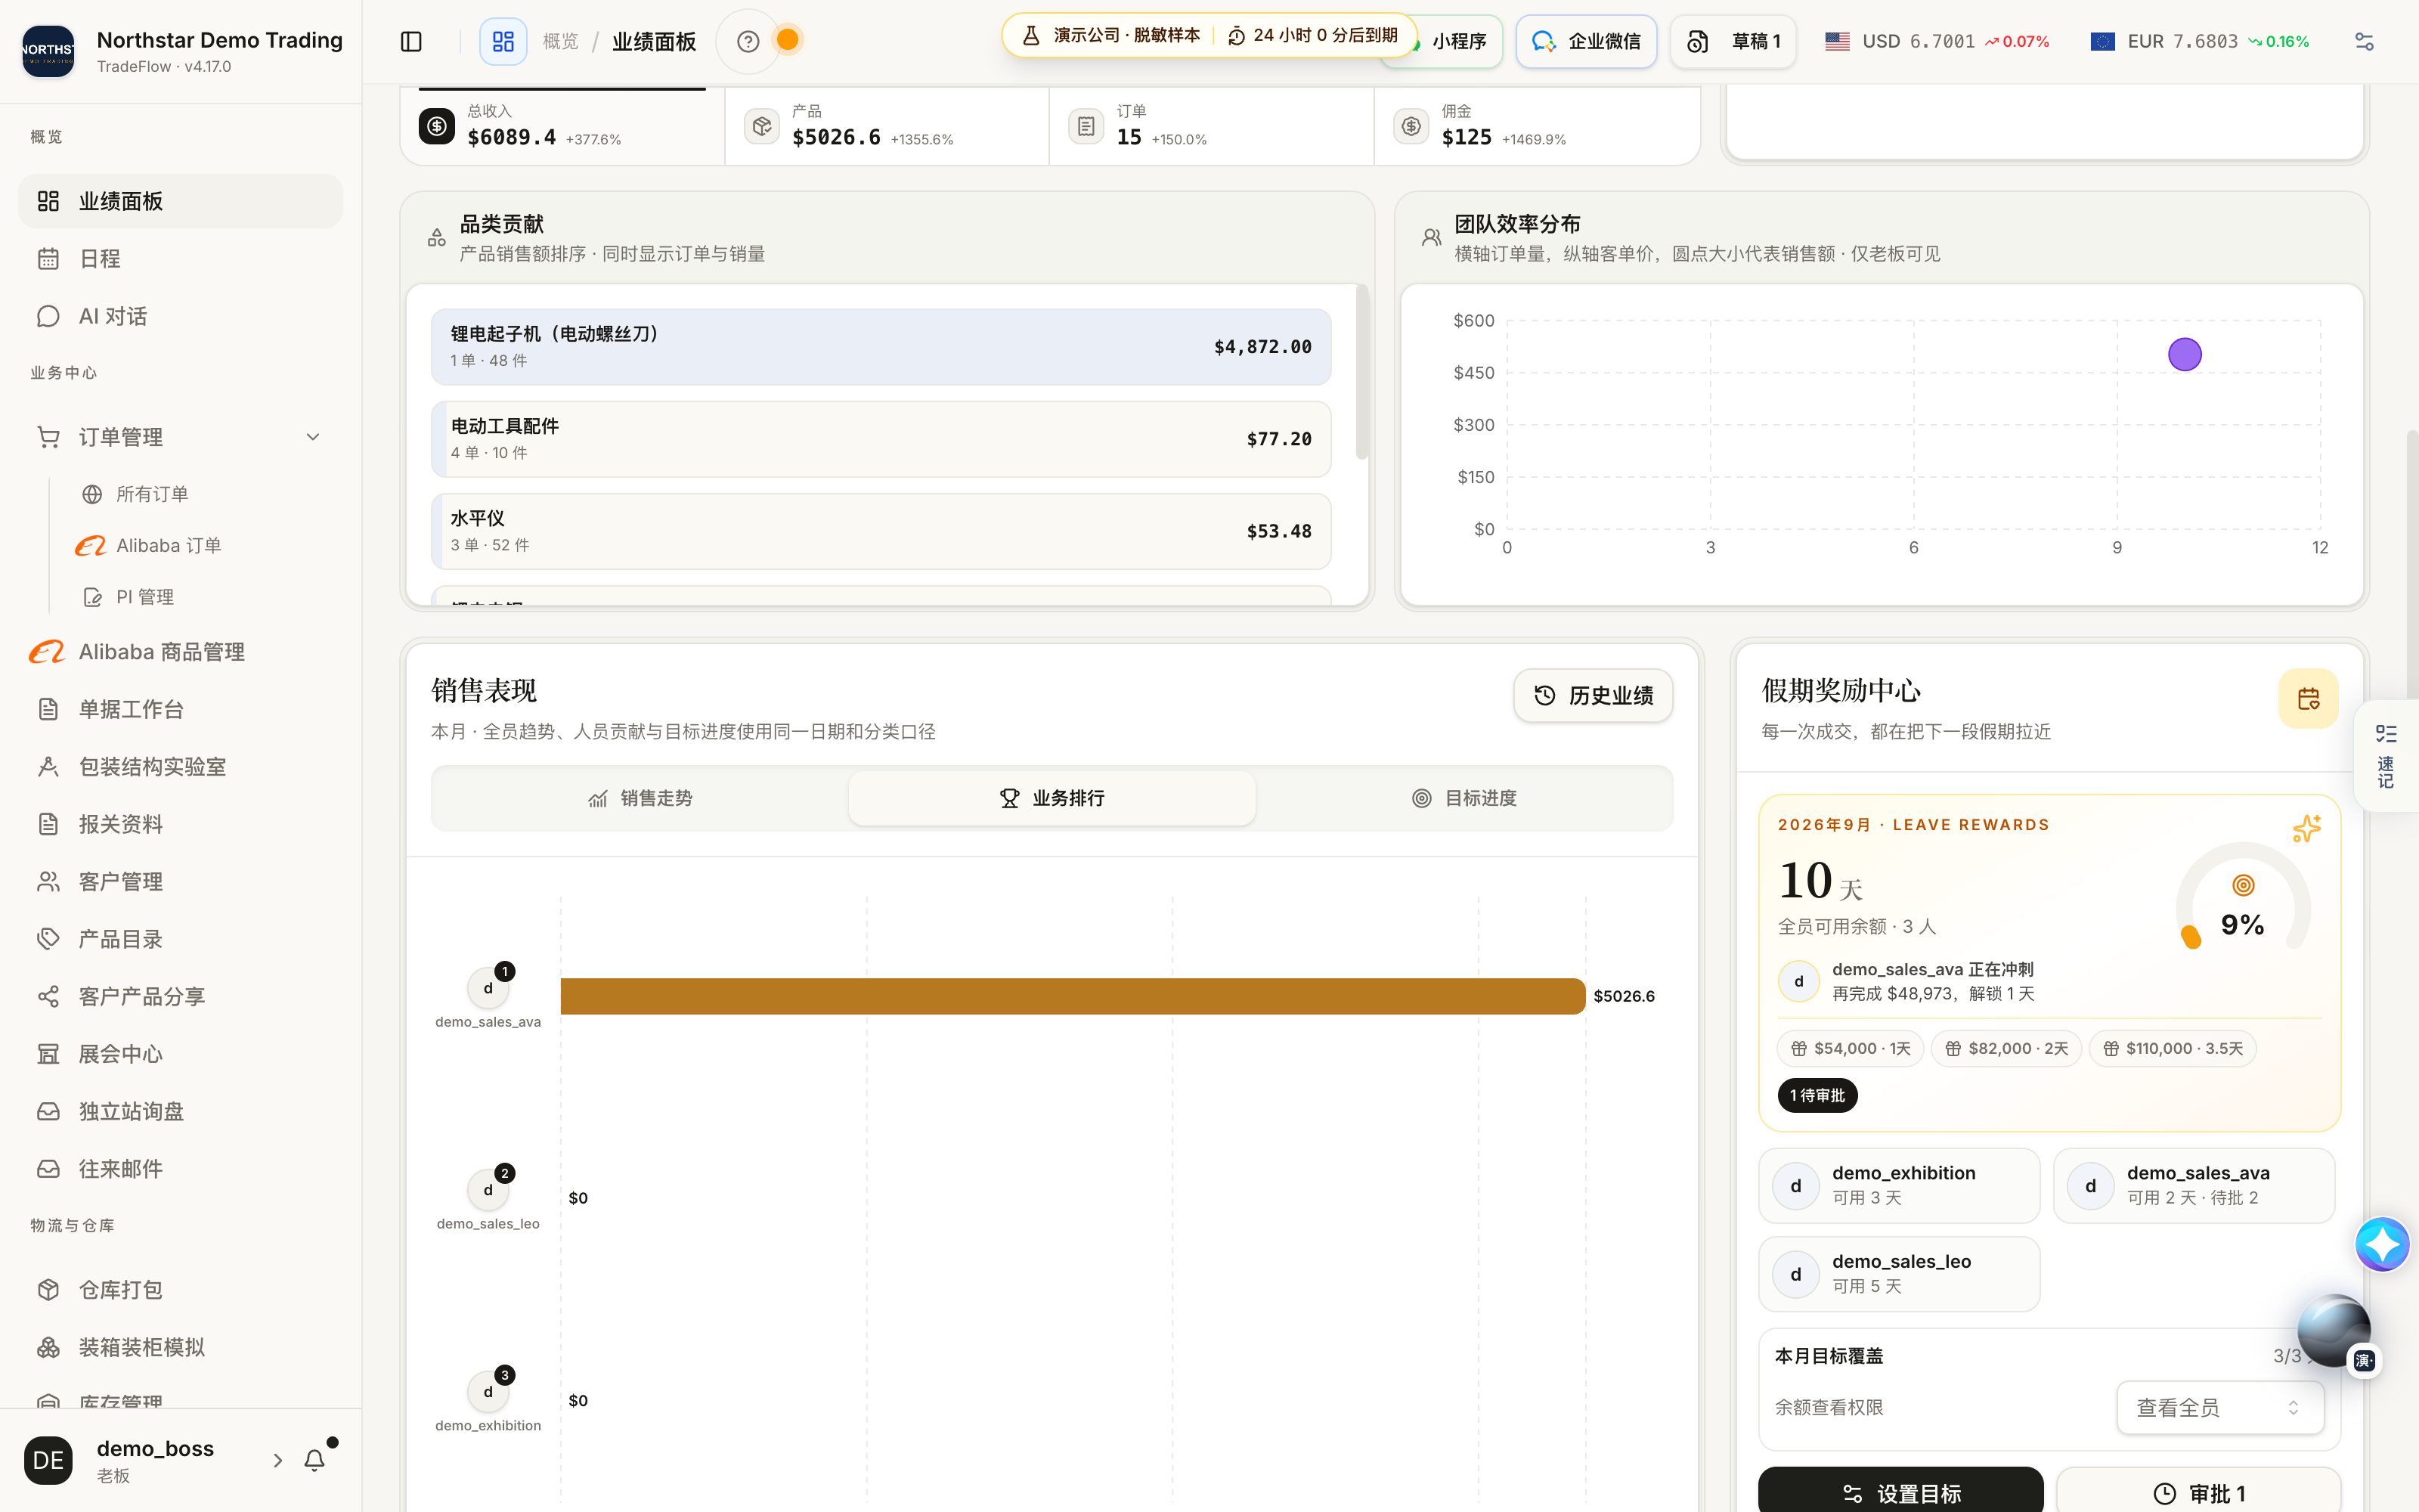Viewport: 2419px width, 1512px height.
Task: Select the demo_sales_leo leave card
Action: pos(1899,1273)
